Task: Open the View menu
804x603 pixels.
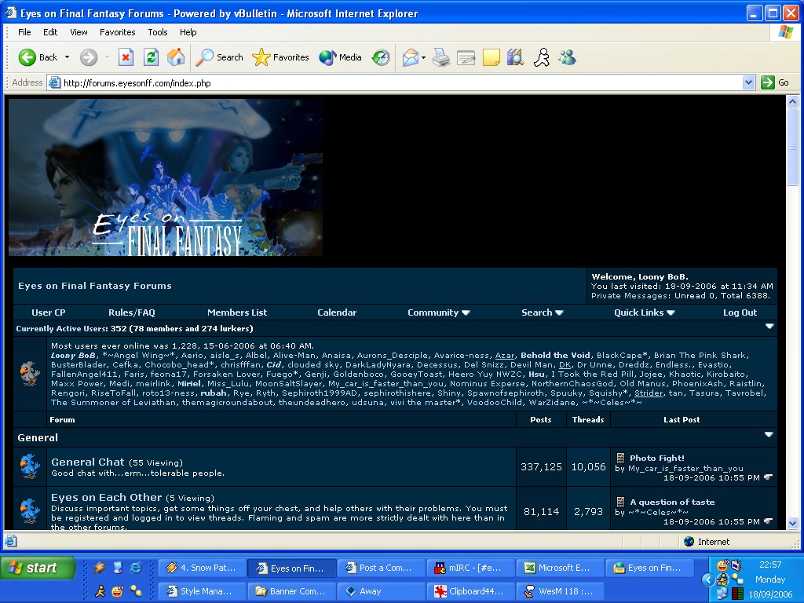Action: point(79,32)
